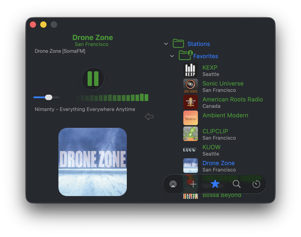
Task: Click the KUOW station logo
Action: pos(191,150)
